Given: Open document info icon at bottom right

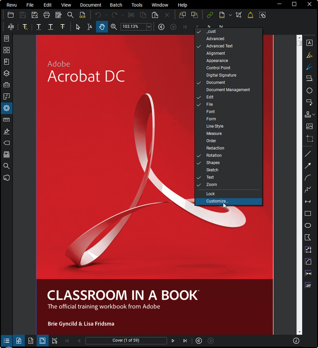Looking at the screenshot, I should pyautogui.click(x=296, y=341).
